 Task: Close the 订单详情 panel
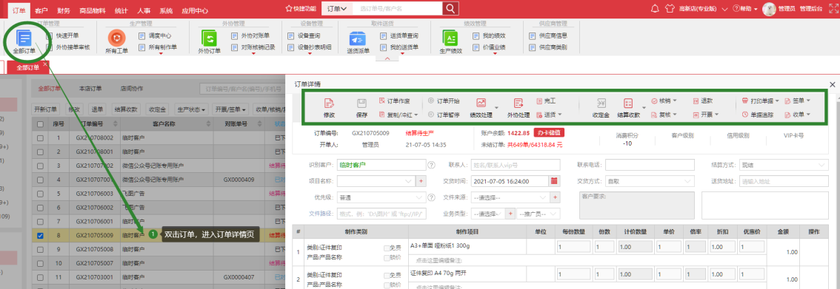click(832, 84)
